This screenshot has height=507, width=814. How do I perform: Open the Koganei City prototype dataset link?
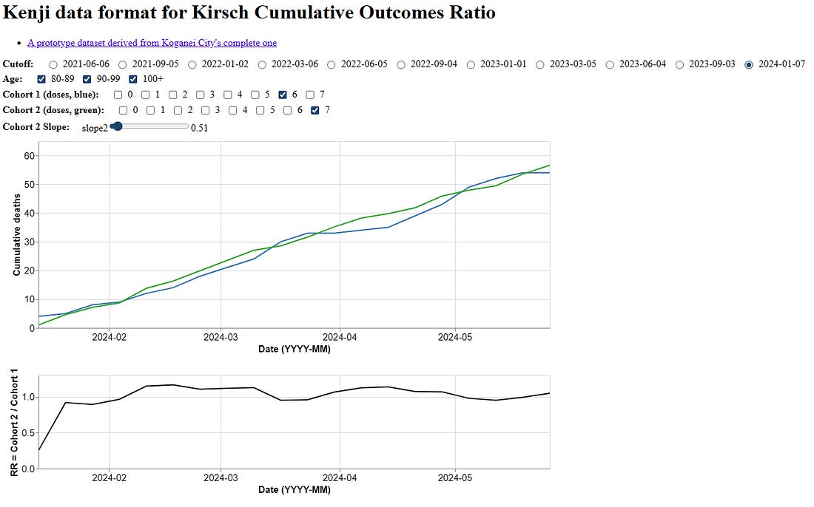[x=152, y=43]
